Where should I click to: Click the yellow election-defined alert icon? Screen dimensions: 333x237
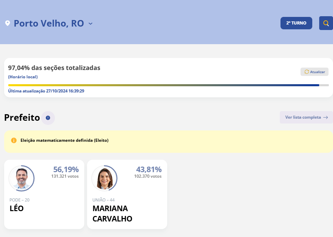pyautogui.click(x=14, y=140)
